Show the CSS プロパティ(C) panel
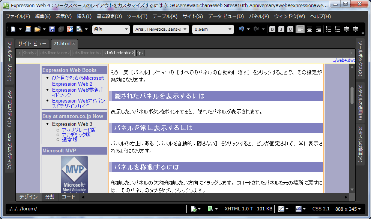371x219 pixels. pyautogui.click(x=9, y=152)
